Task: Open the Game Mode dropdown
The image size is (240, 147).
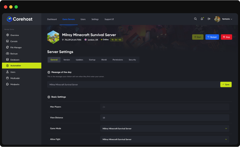Action: click(165, 129)
